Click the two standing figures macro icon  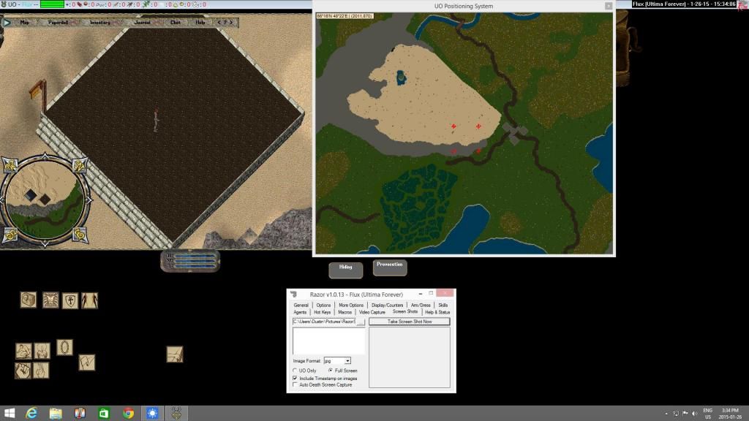[x=89, y=300]
